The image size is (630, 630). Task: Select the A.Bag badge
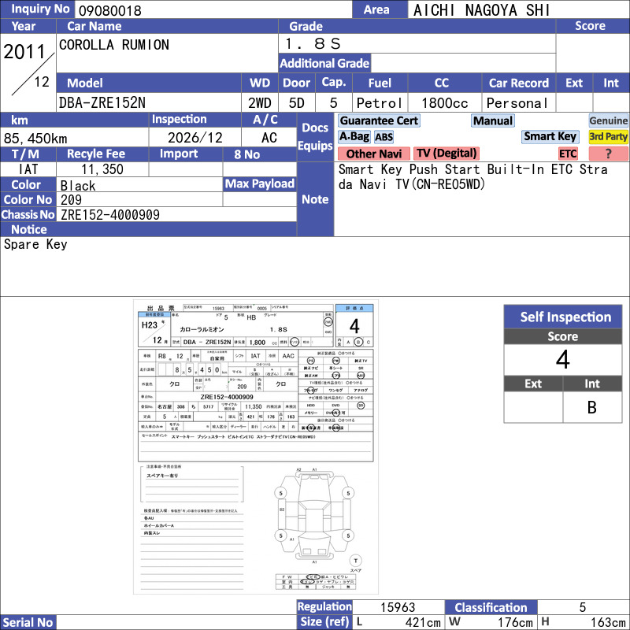point(354,136)
